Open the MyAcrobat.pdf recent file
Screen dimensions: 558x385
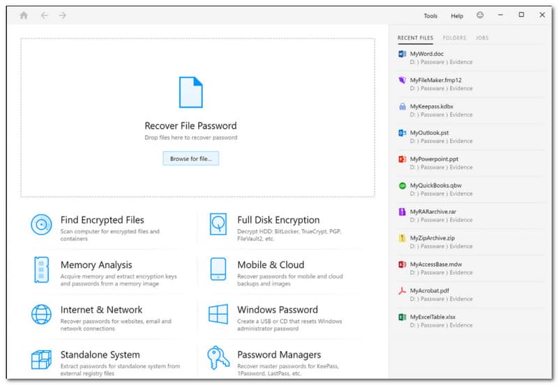tap(430, 290)
